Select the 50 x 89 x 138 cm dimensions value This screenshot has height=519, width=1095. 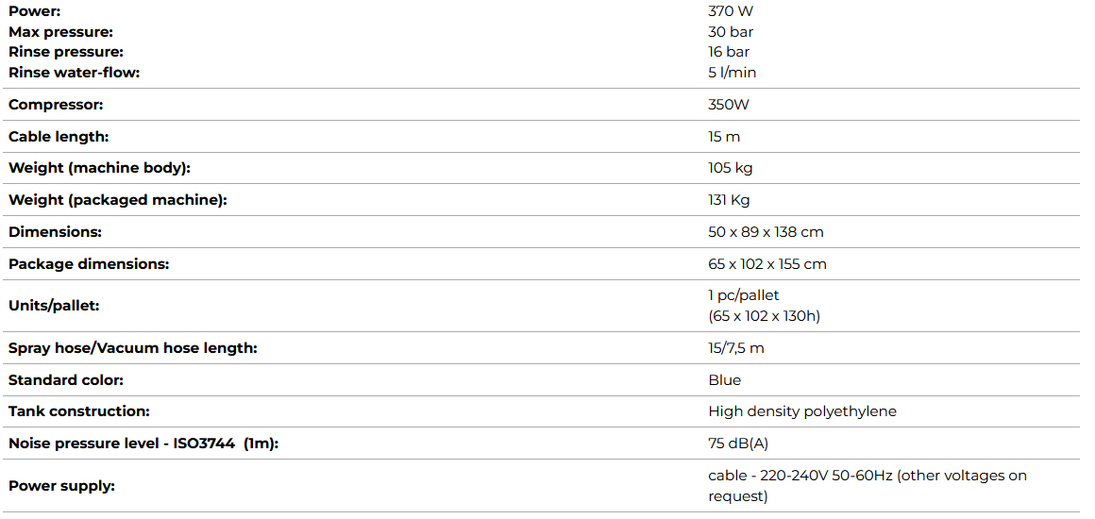pyautogui.click(x=766, y=232)
